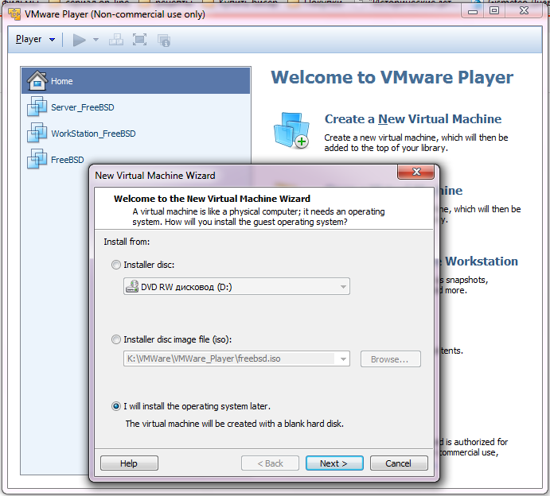Click the Next button
Image resolution: width=550 pixels, height=496 pixels.
point(334,463)
